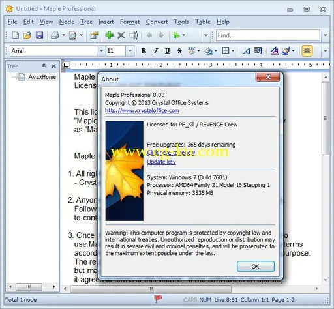334x309 pixels.
Task: Open the Help menu
Action: click(x=223, y=22)
